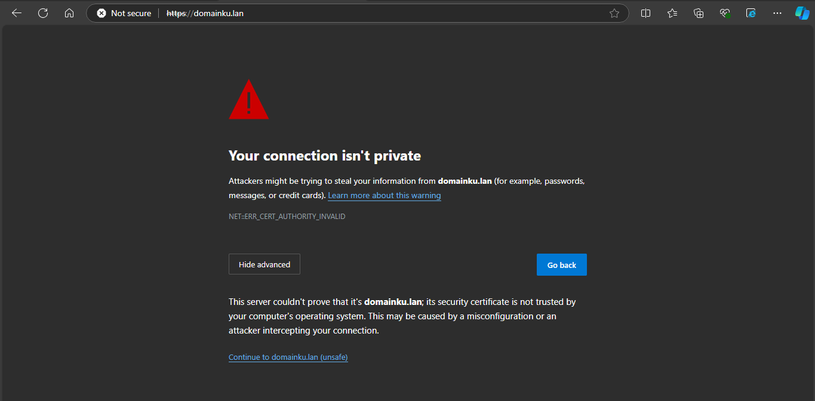Open Settings and more menu
815x401 pixels.
tap(777, 13)
